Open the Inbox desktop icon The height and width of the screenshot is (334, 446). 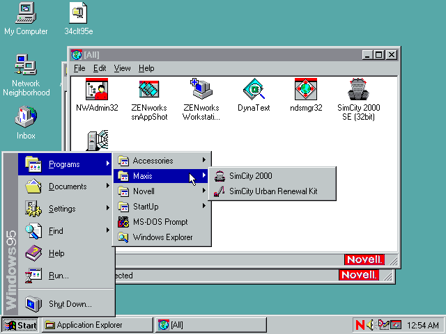pos(26,122)
